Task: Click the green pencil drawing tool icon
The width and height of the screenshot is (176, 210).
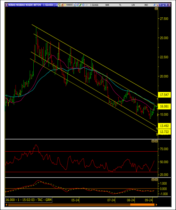Action: (80, 5)
